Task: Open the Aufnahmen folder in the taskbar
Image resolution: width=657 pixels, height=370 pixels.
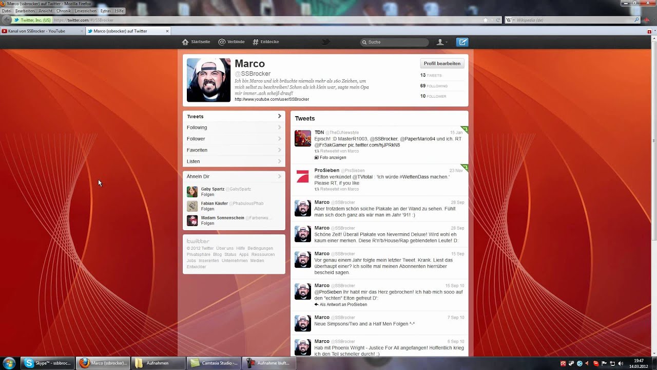Action: (x=158, y=363)
